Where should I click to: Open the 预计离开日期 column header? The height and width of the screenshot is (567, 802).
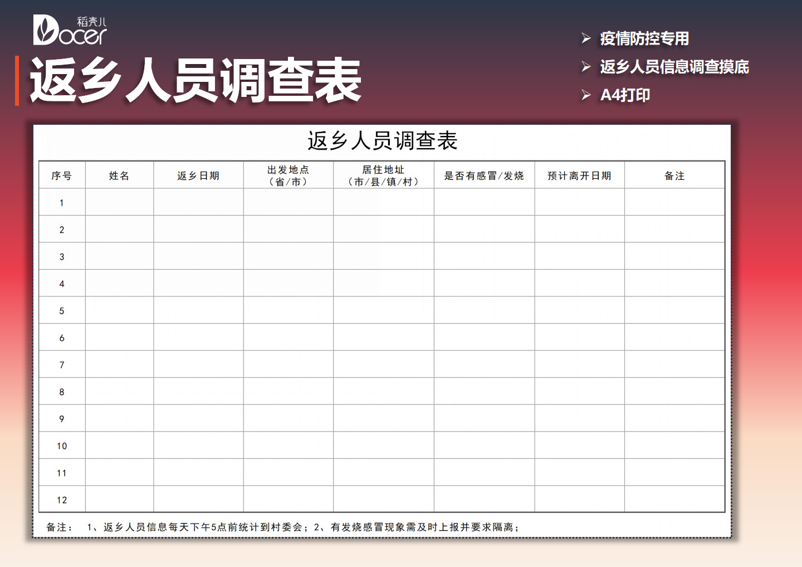pos(579,175)
